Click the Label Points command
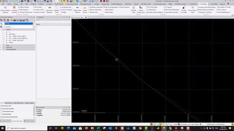 (x=151, y=10)
